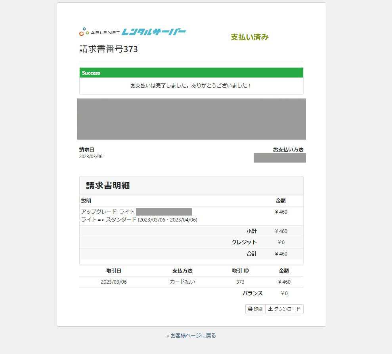Click the レンタルサーバー logo text

(x=153, y=32)
